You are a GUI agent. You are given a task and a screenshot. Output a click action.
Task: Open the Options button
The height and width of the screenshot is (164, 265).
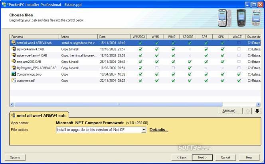[15, 157]
